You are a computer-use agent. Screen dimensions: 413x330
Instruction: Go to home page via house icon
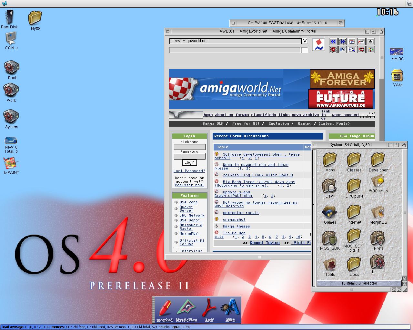coord(352,42)
